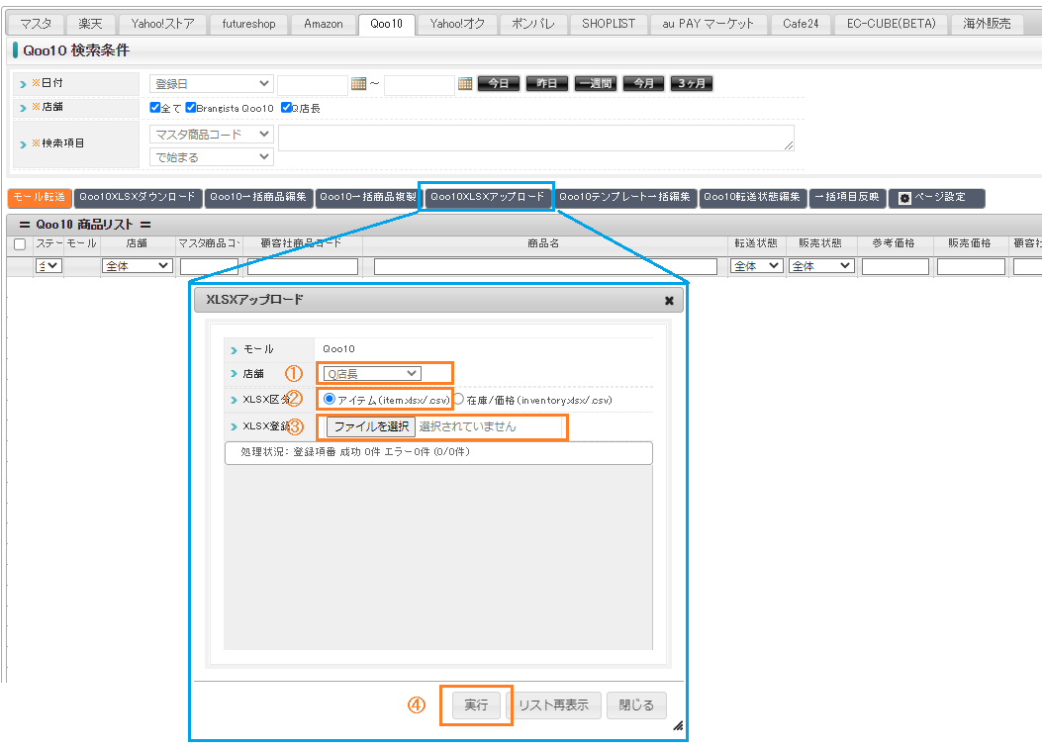Switch to the Amazon tab

[x=324, y=24]
